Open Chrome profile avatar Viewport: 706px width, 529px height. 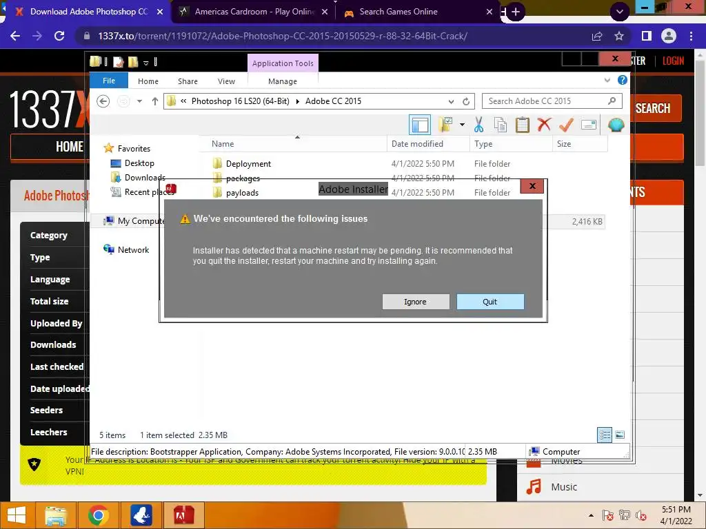coord(669,36)
